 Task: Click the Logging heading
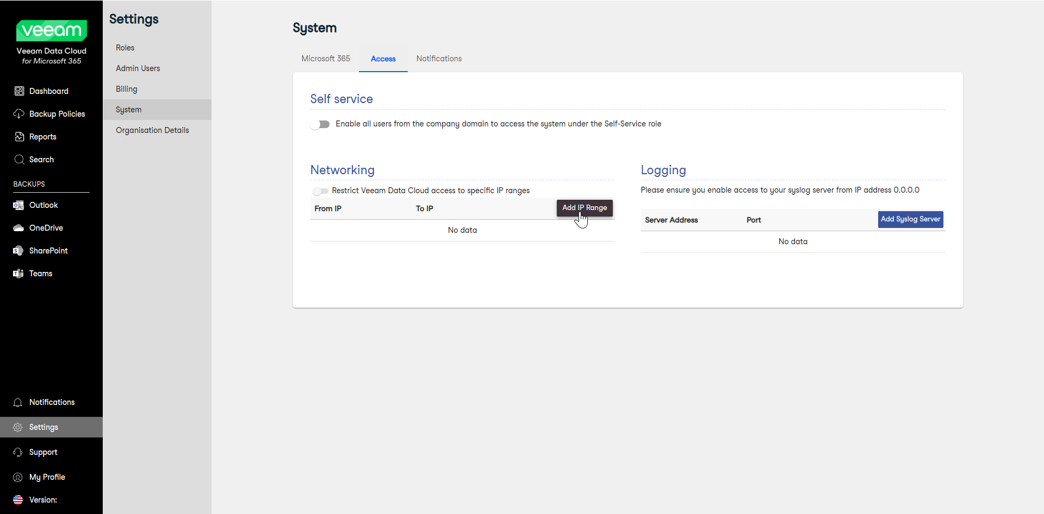tap(663, 170)
